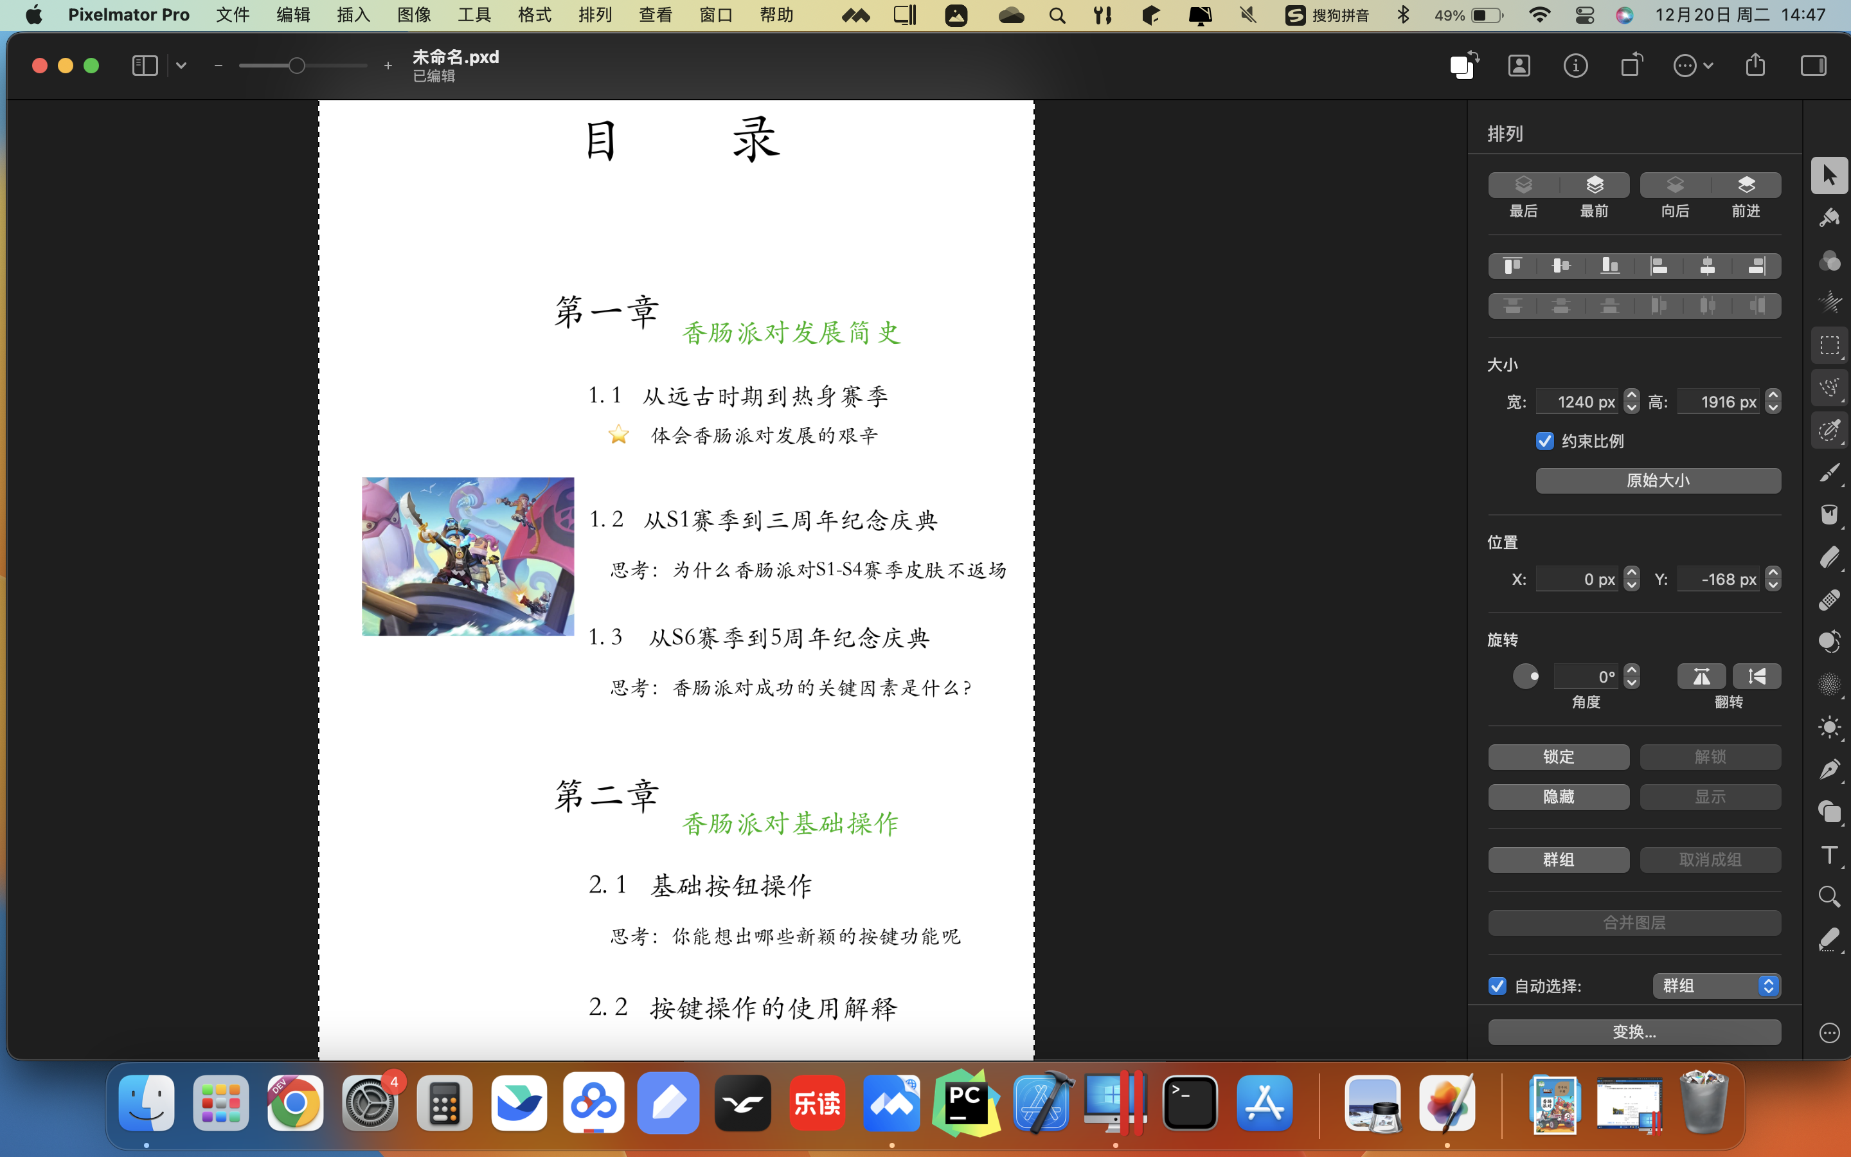Click the height value stepper
This screenshot has height=1157, width=1851.
(1773, 401)
